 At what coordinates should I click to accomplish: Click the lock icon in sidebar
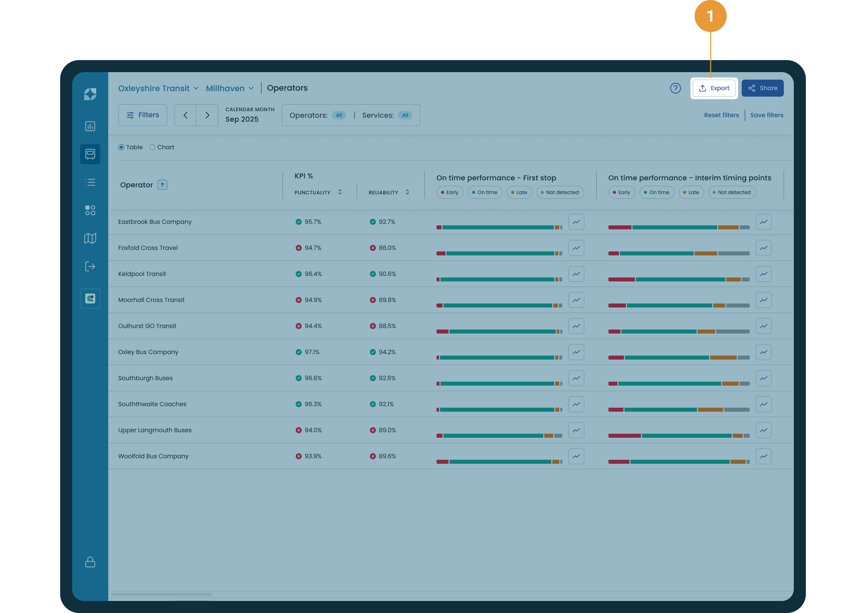coord(90,562)
